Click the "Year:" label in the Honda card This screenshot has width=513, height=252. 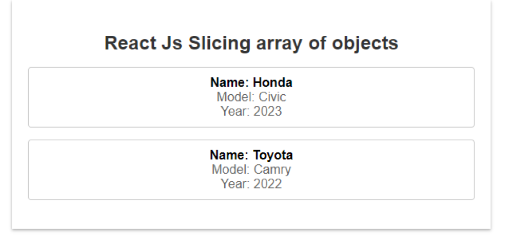pyautogui.click(x=235, y=111)
